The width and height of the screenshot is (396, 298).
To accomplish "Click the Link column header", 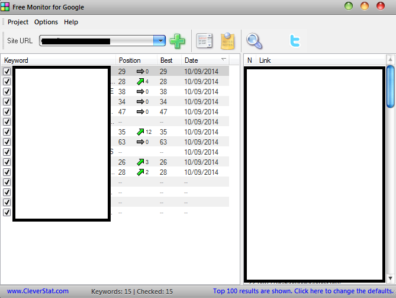I will point(320,60).
